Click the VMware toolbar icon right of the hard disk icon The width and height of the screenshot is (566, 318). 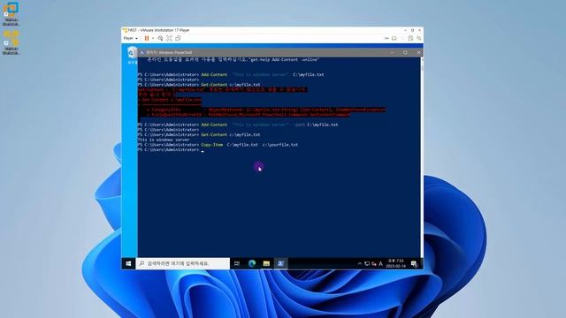point(402,38)
